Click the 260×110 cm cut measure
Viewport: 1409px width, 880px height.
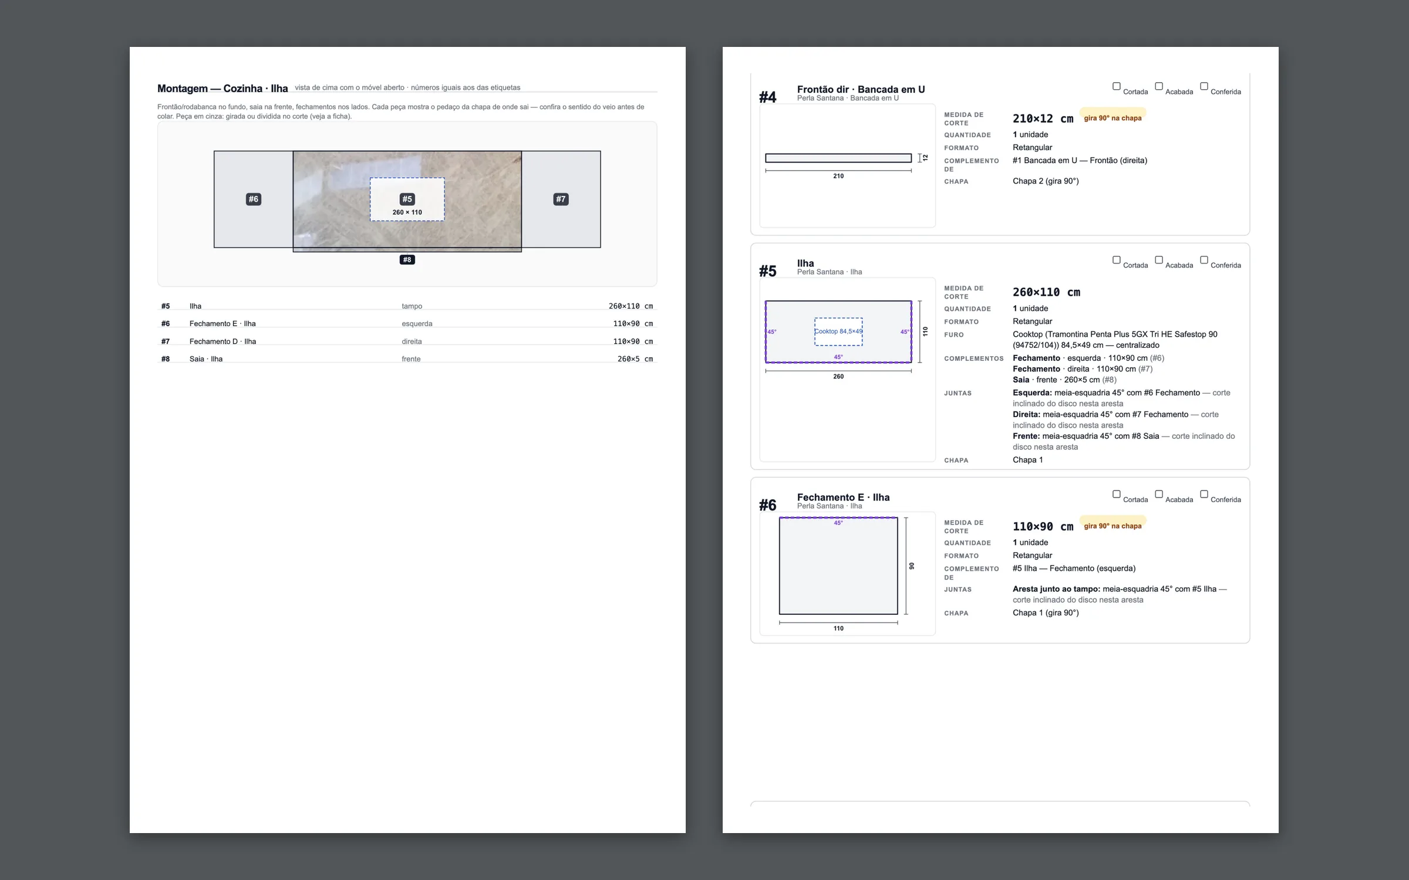tap(1046, 292)
